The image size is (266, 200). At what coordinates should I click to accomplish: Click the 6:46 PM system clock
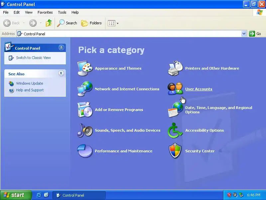pyautogui.click(x=254, y=195)
